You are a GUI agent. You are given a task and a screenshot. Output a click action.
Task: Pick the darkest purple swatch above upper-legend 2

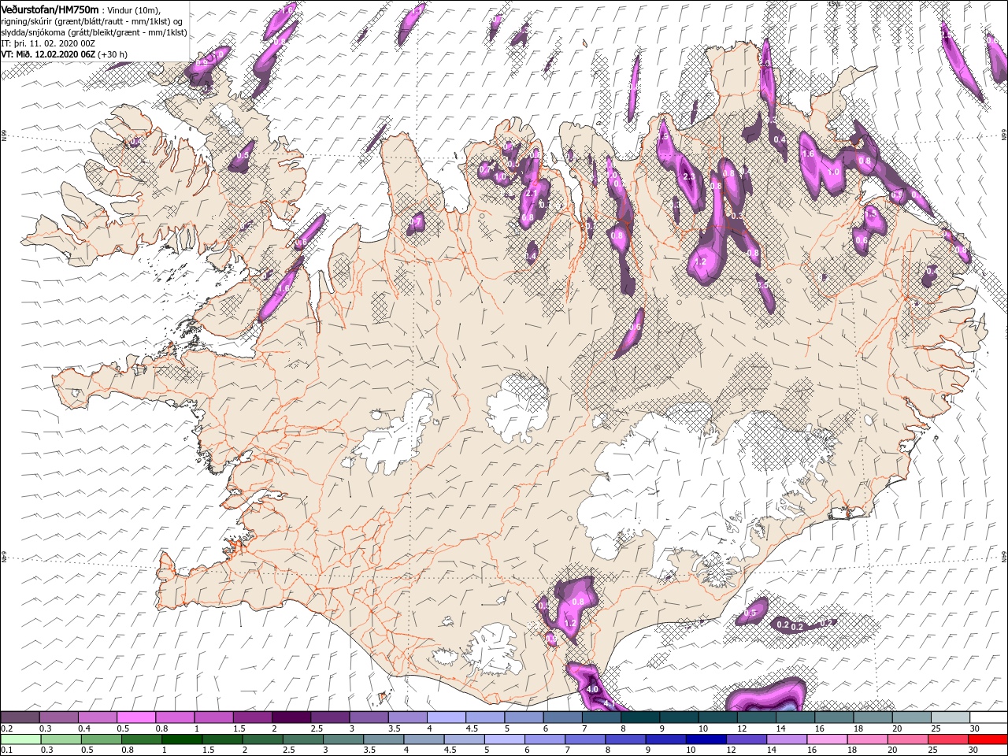click(x=291, y=717)
